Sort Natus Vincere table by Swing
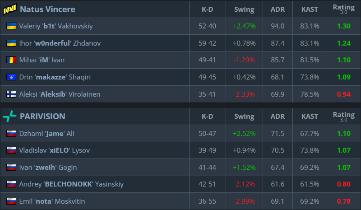The image size is (361, 210). coord(244,9)
